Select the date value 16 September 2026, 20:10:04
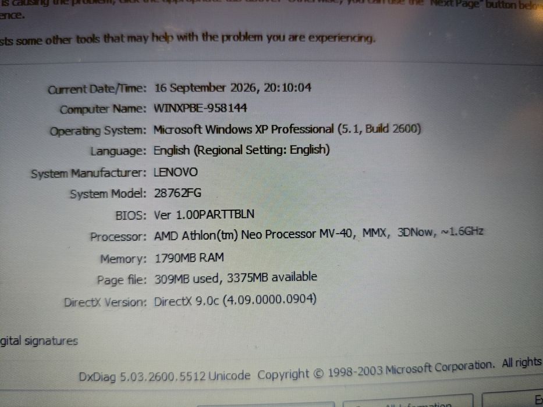This screenshot has width=543, height=407. tap(233, 88)
